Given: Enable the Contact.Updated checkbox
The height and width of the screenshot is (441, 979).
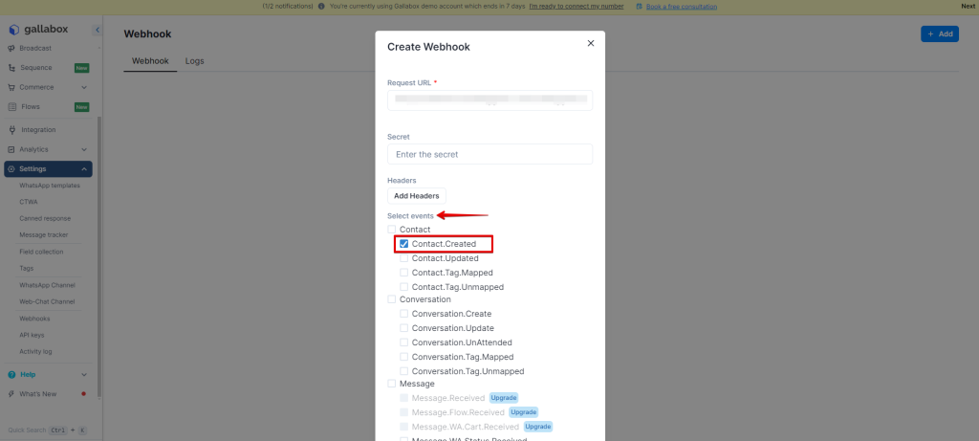Looking at the screenshot, I should pyautogui.click(x=404, y=258).
